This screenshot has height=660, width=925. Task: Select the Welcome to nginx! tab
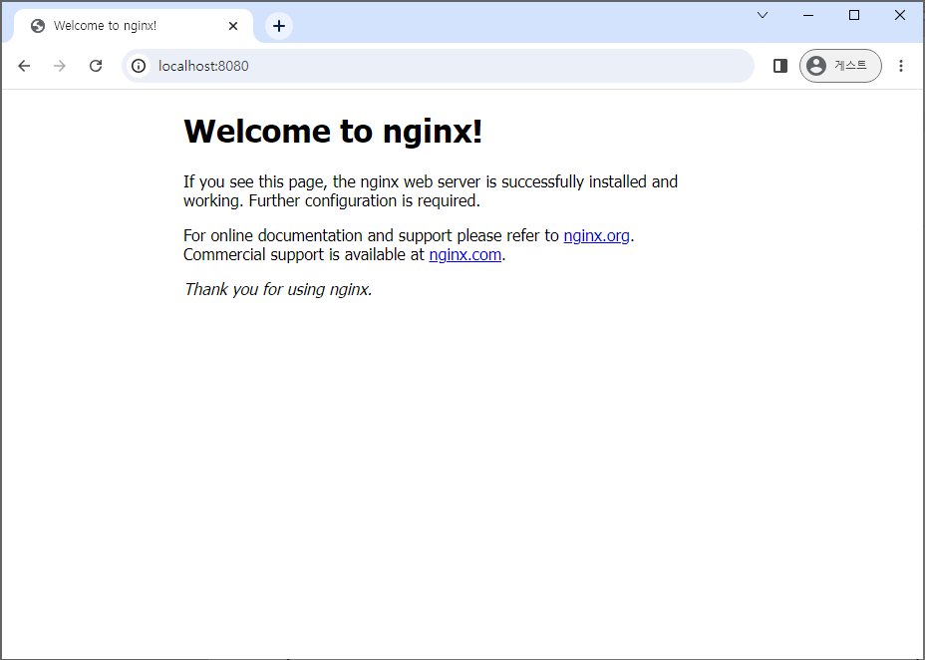click(x=134, y=26)
